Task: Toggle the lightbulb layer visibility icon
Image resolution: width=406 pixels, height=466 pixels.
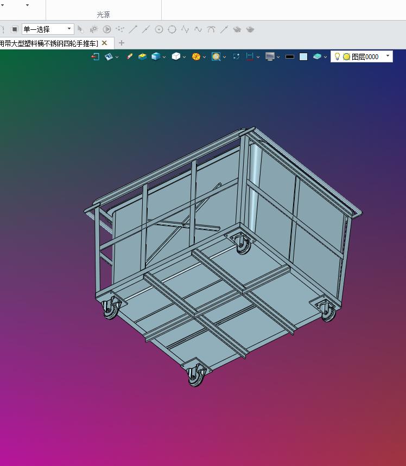Action: pos(337,56)
